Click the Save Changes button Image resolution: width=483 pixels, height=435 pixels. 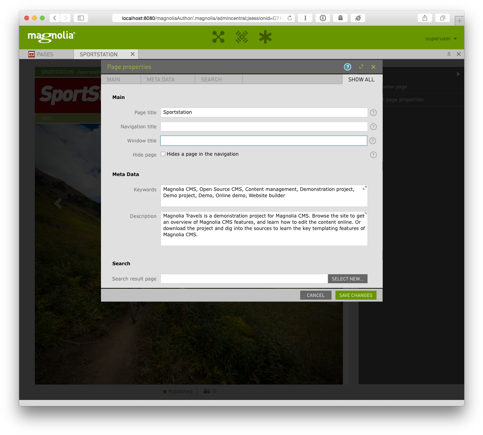click(356, 295)
